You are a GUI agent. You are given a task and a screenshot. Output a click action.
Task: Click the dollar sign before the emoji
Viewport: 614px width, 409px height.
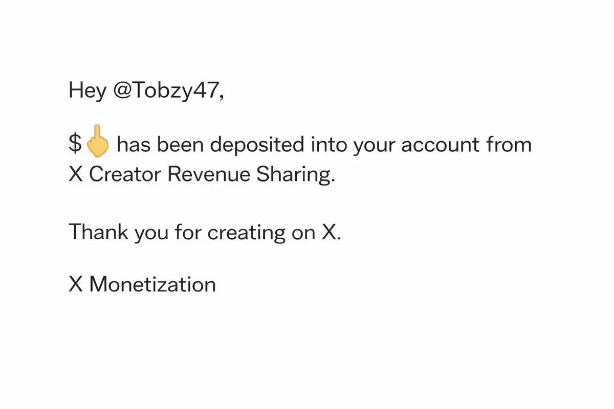click(x=75, y=145)
